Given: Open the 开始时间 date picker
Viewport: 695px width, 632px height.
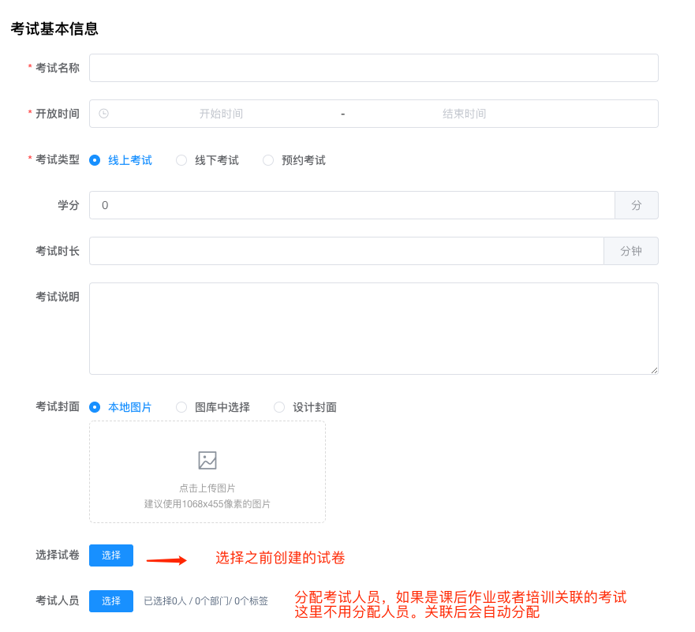Looking at the screenshot, I should 221,114.
